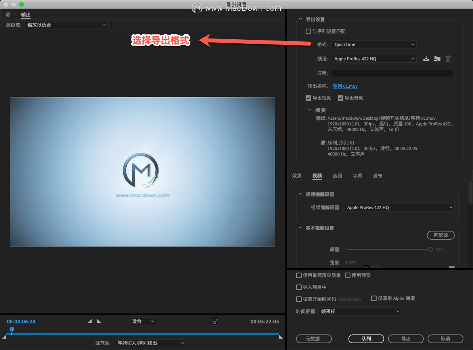Viewport: 473px width, 350px height.
Task: Click the 元数据 button
Action: point(314,339)
